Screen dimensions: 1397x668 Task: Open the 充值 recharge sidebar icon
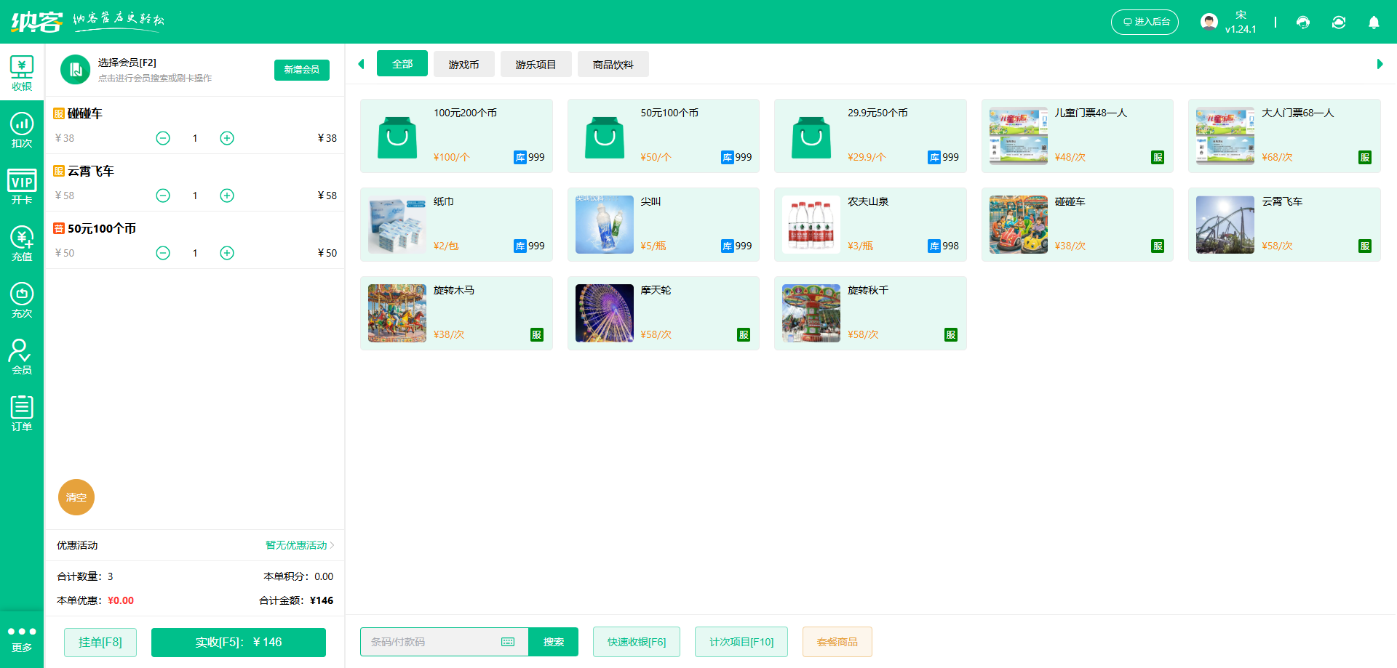22,243
